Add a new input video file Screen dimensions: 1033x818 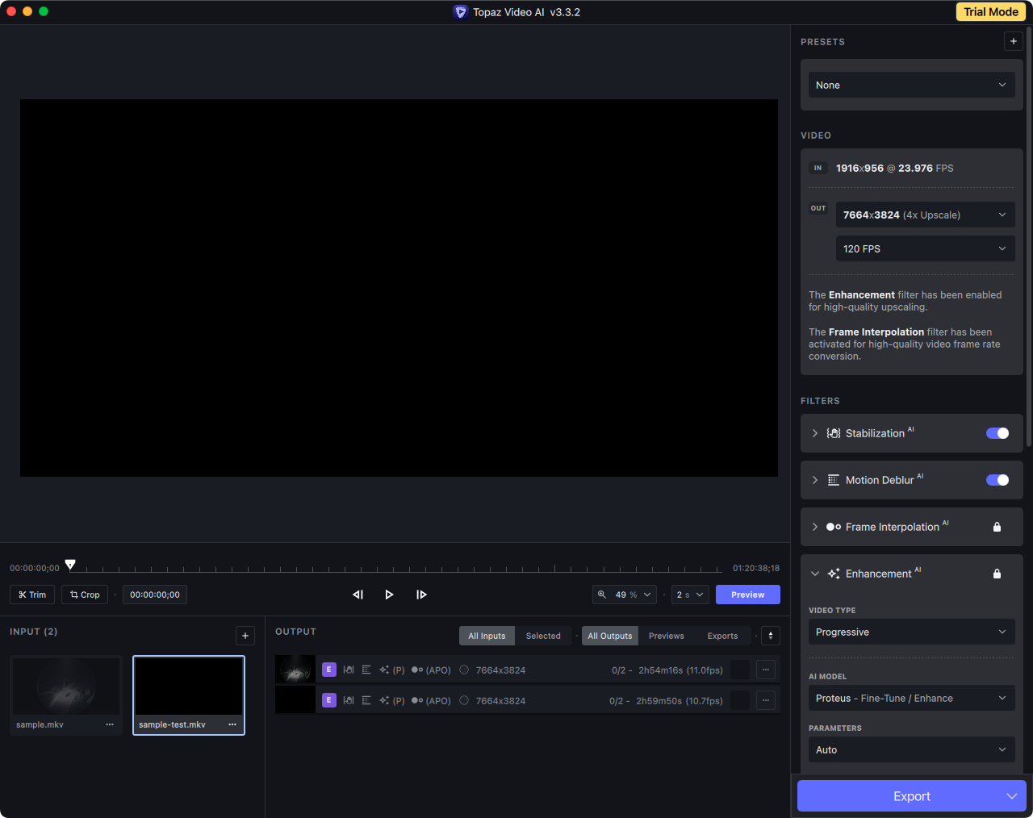pos(245,636)
